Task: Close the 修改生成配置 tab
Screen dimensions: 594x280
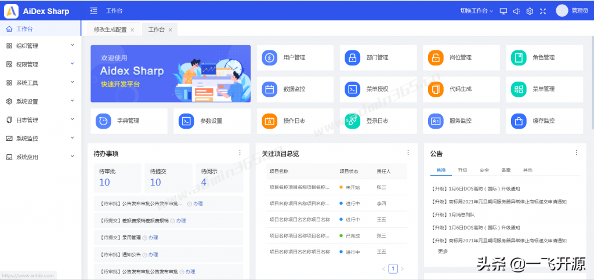Action: [132, 30]
